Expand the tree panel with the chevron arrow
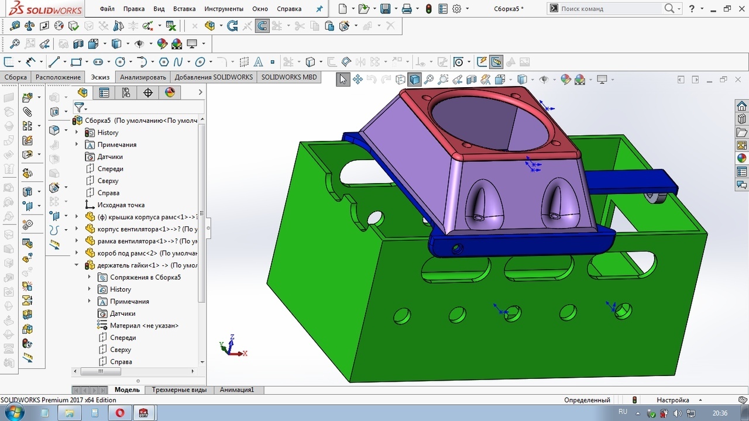This screenshot has height=421, width=749. [x=200, y=92]
